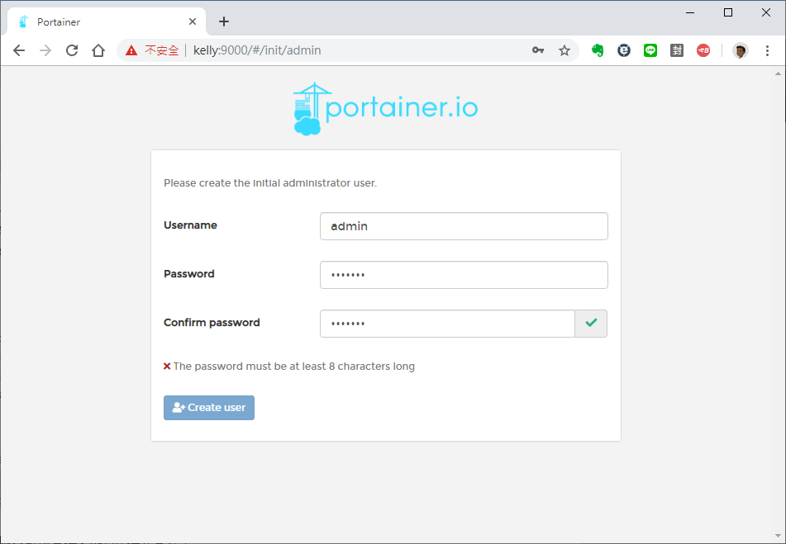Select the Portainer tab
The width and height of the screenshot is (786, 544).
(107, 21)
